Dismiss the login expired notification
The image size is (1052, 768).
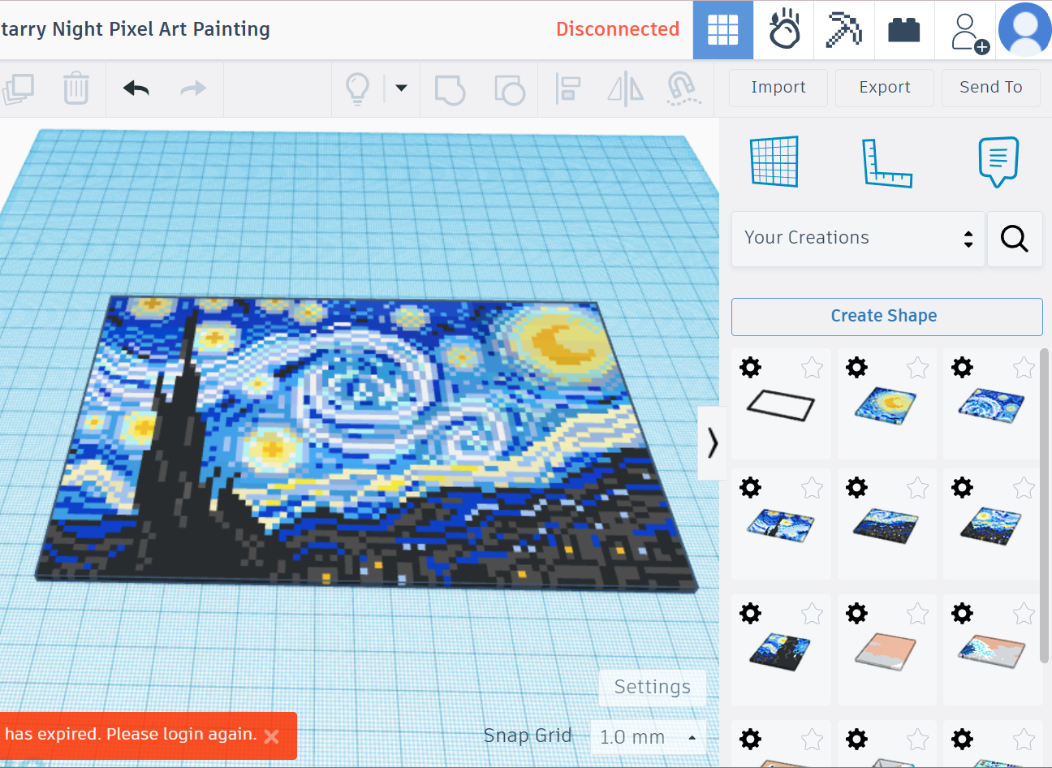tap(271, 736)
